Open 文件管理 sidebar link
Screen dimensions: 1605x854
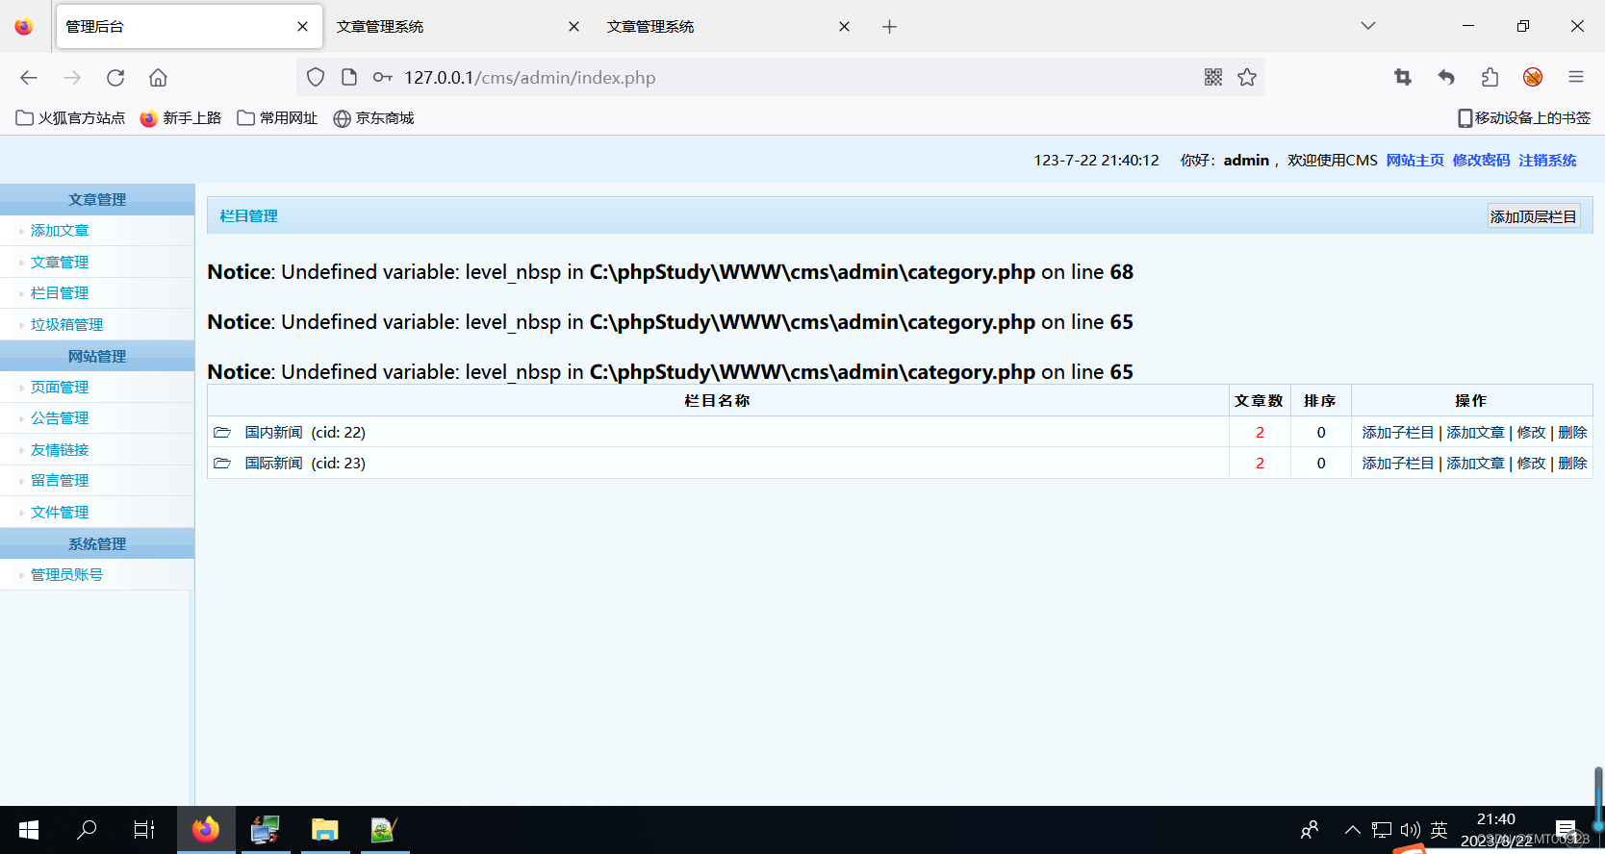point(60,513)
